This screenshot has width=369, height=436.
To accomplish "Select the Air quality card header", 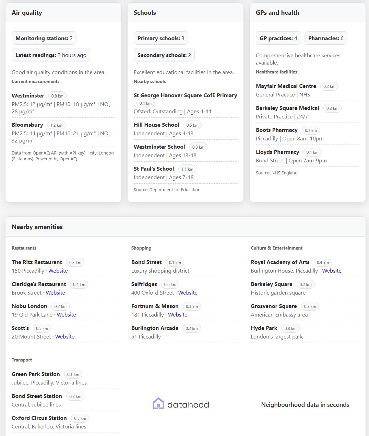I will [x=27, y=12].
